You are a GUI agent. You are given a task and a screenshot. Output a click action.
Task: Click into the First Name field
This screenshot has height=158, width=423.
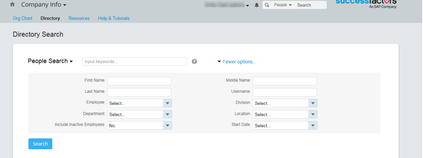(139, 81)
